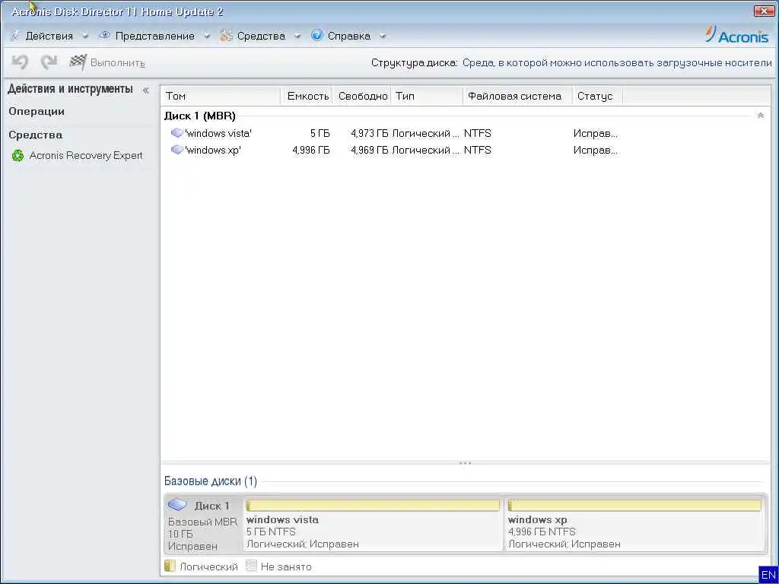Collapse the Диск 1 (MBR) group chevron

point(760,116)
